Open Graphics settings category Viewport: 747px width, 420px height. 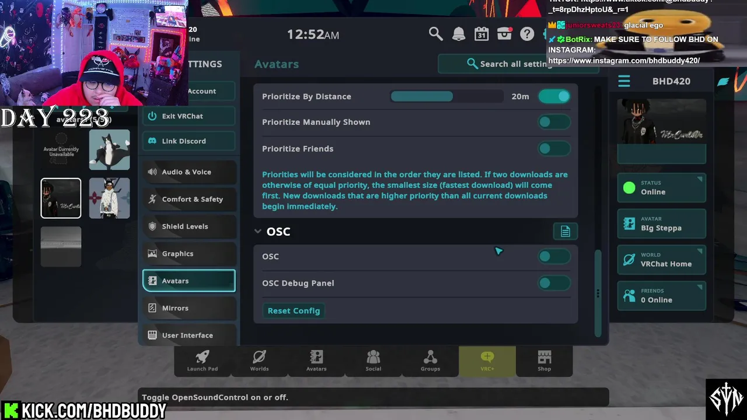(x=189, y=254)
